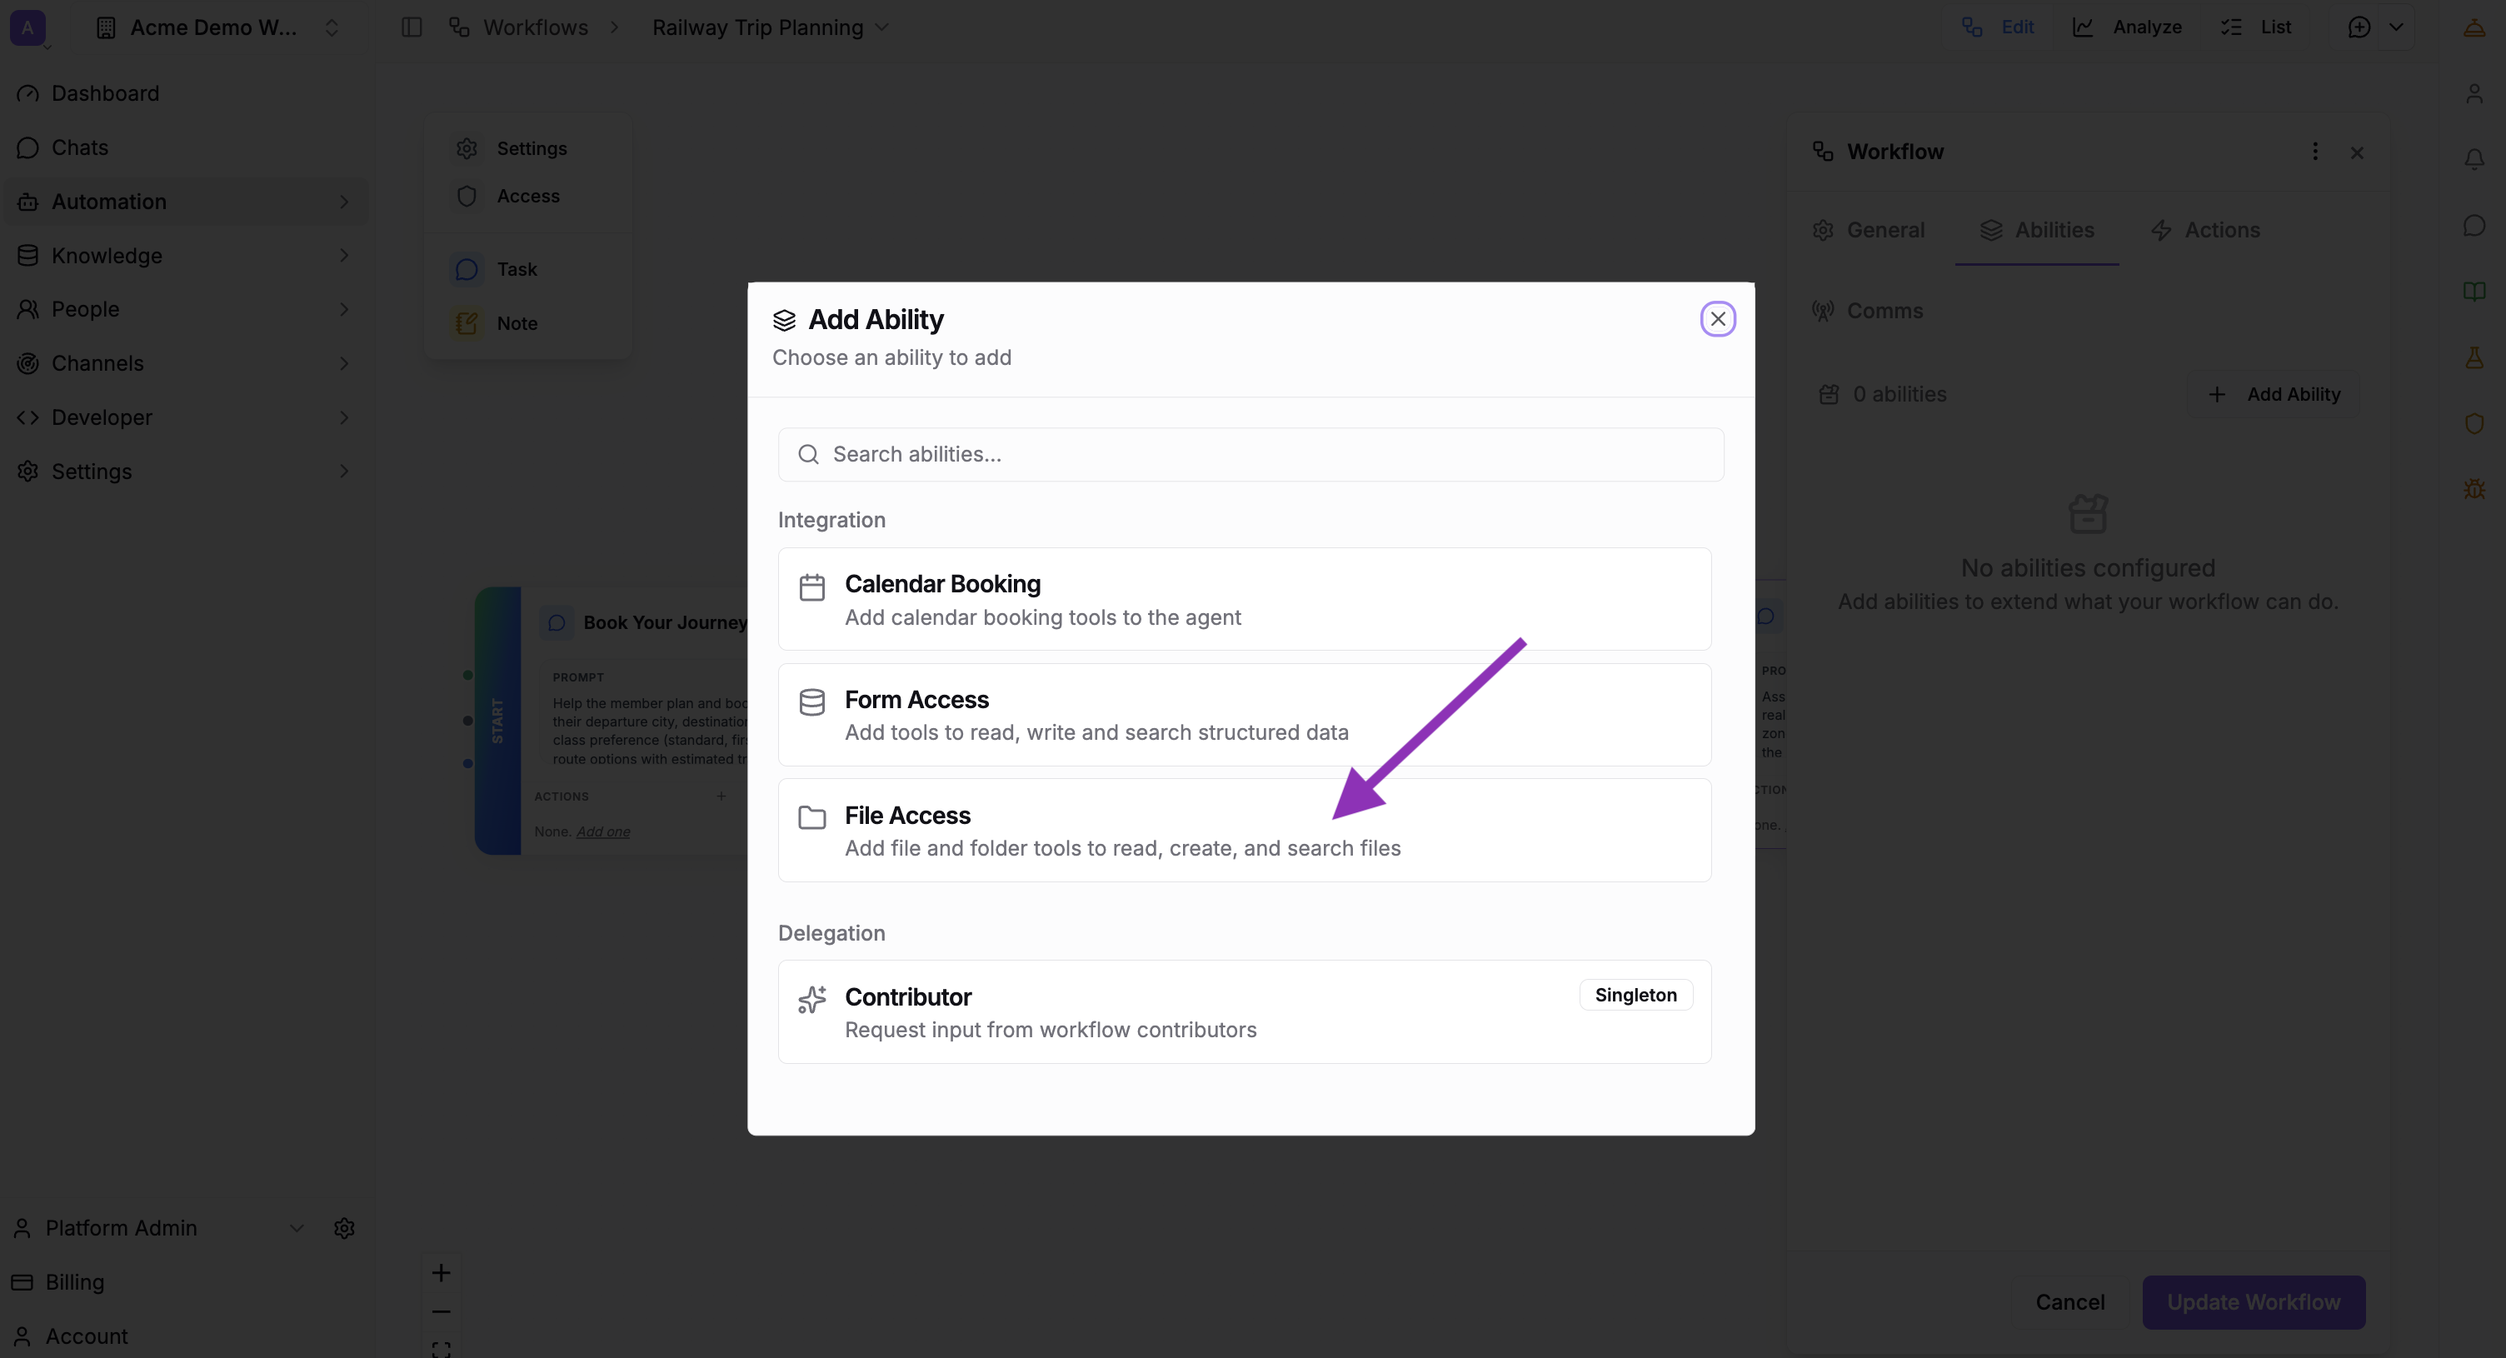Open the shield security icon in the right rail
Image resolution: width=2506 pixels, height=1358 pixels.
2476,423
